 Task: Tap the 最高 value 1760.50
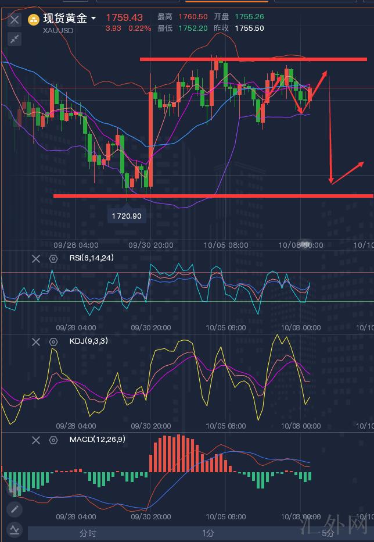pos(193,17)
